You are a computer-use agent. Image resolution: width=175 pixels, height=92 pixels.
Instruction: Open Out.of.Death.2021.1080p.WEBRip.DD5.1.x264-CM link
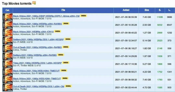[38, 87]
